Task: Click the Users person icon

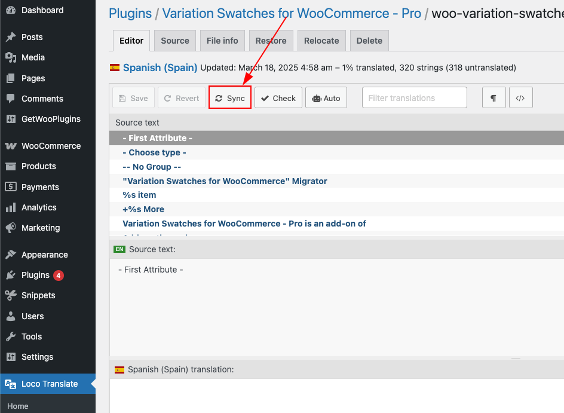Action: tap(11, 316)
